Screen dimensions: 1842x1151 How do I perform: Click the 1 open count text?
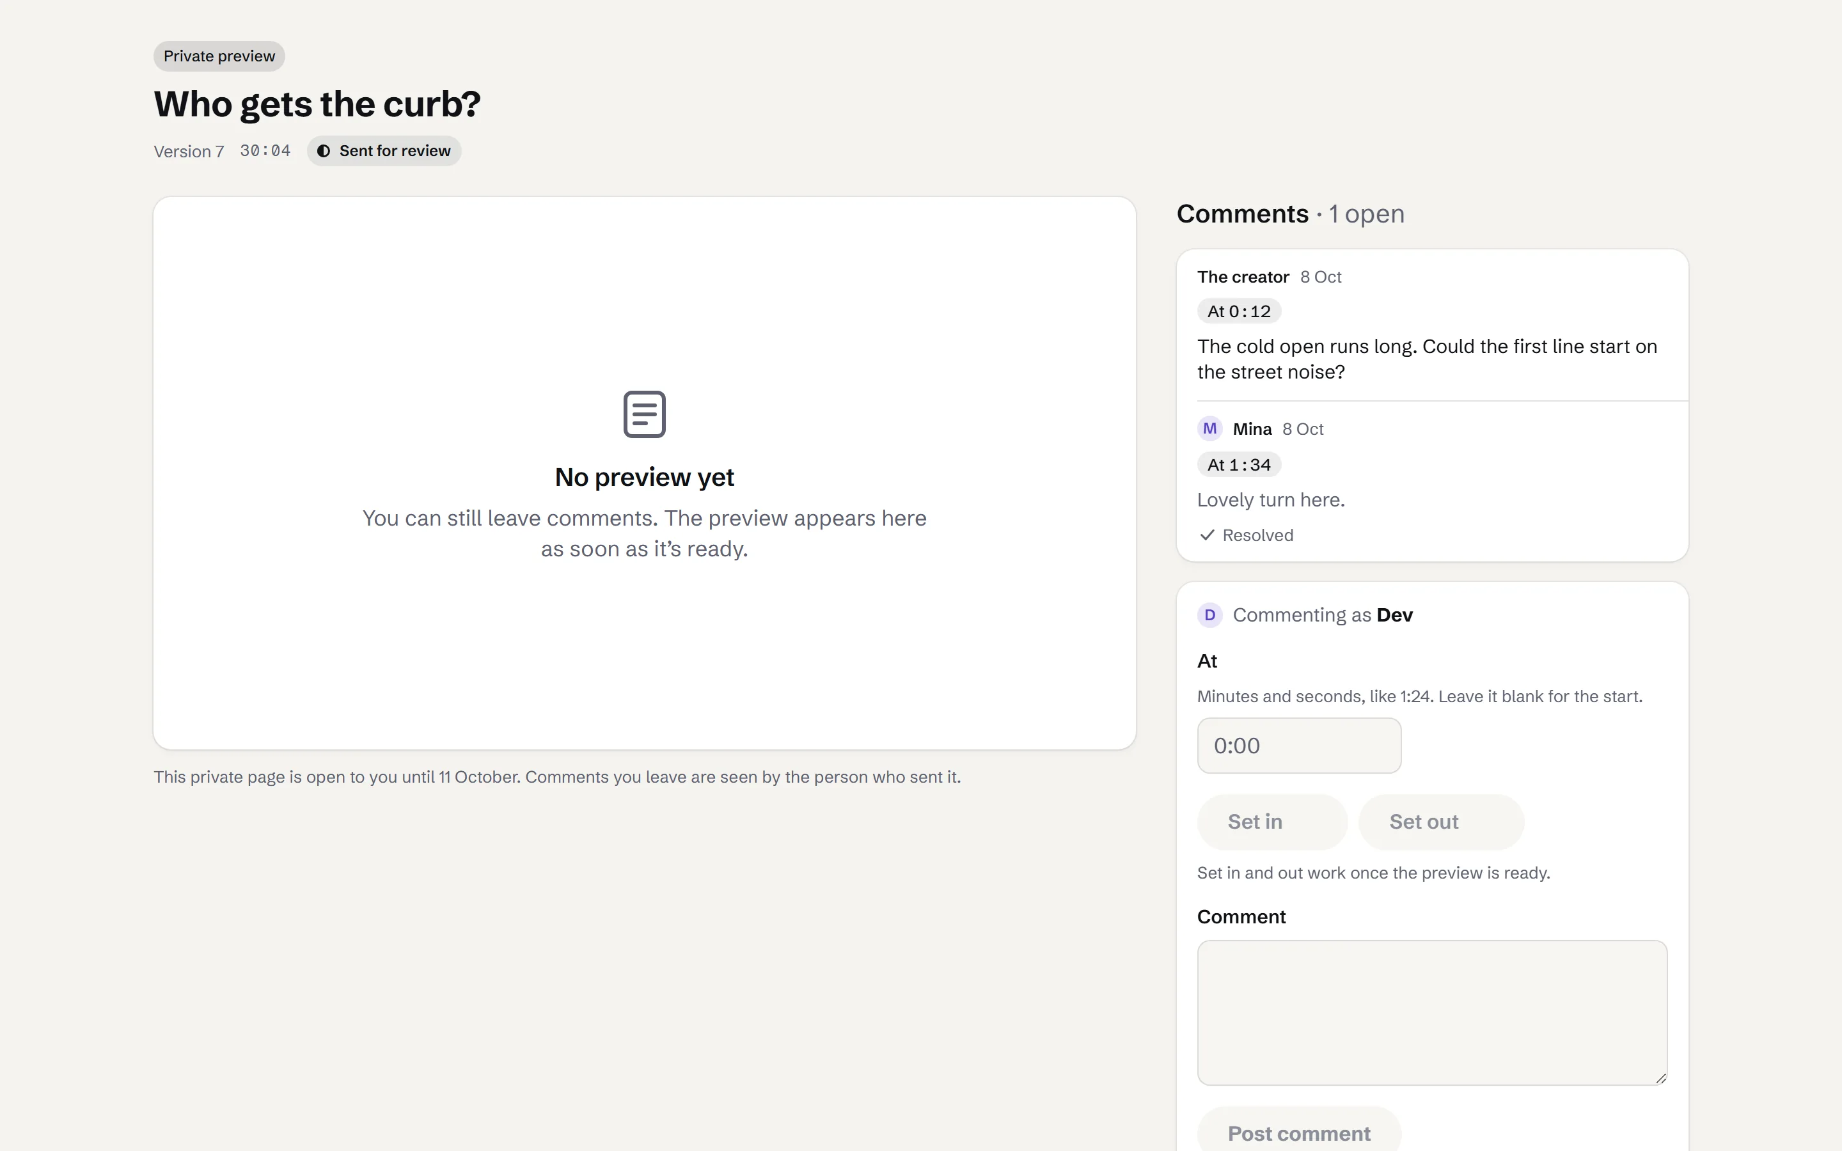(x=1366, y=214)
